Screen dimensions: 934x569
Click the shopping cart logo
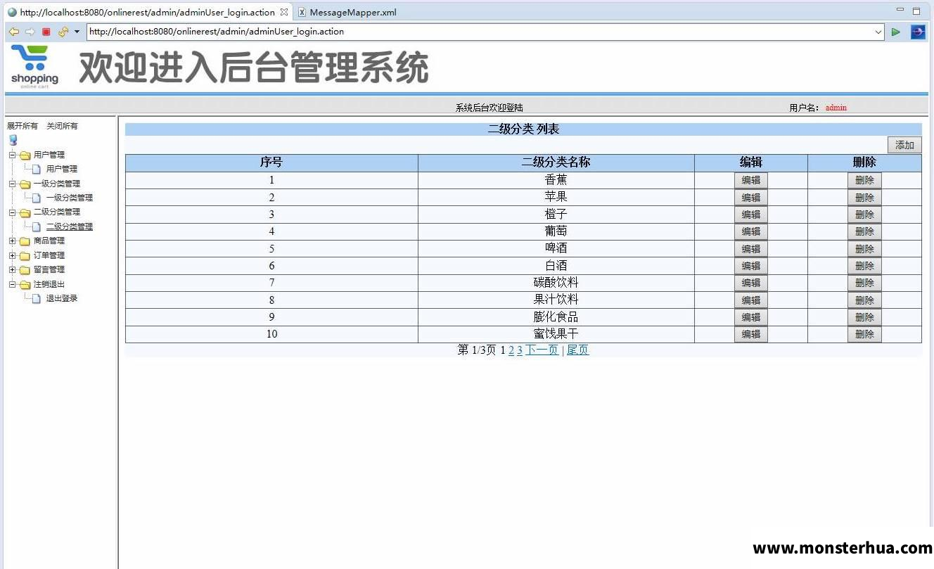click(34, 67)
